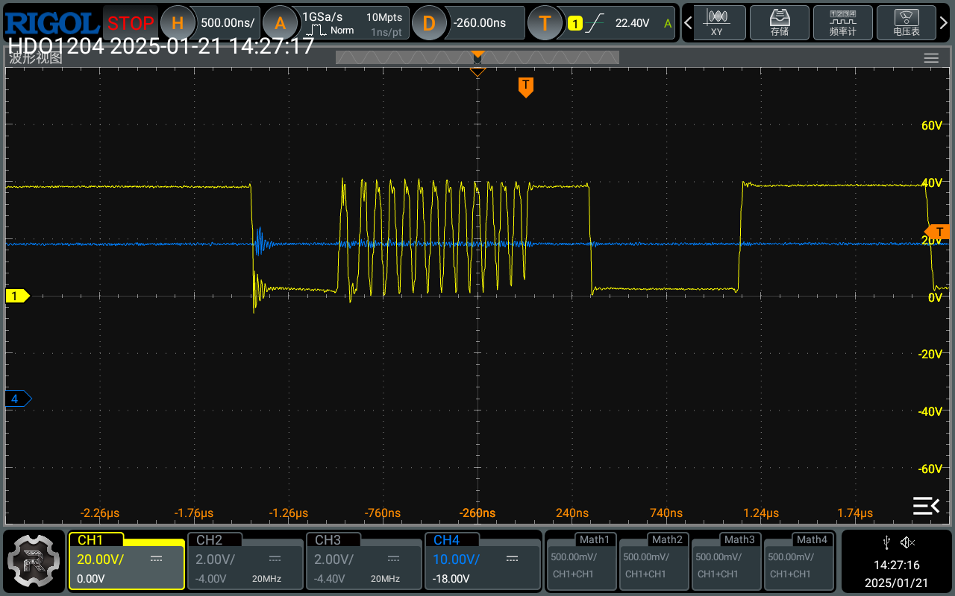Select the yellow channel 1 ground marker

pos(17,296)
